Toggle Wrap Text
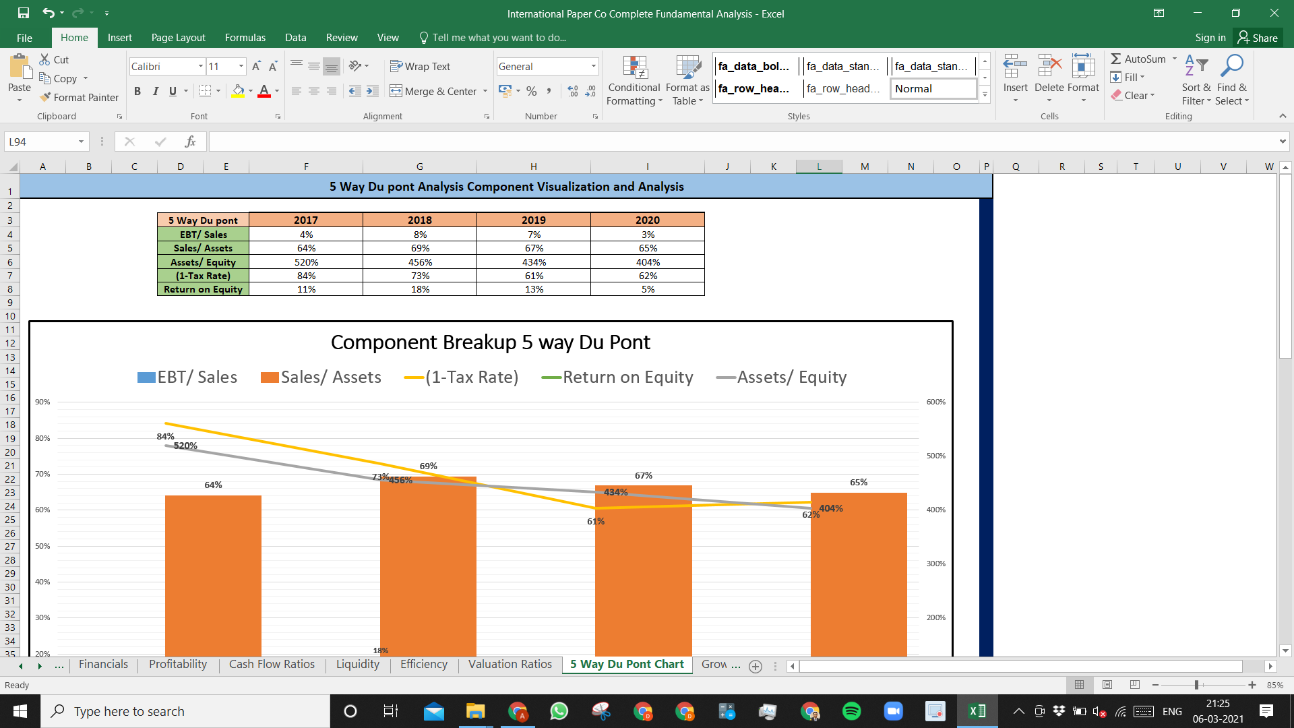The image size is (1294, 728). pos(420,66)
